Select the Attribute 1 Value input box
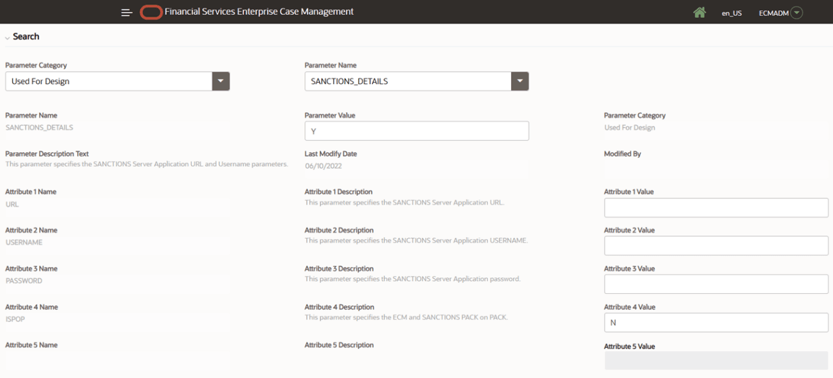833x378 pixels. [x=716, y=207]
